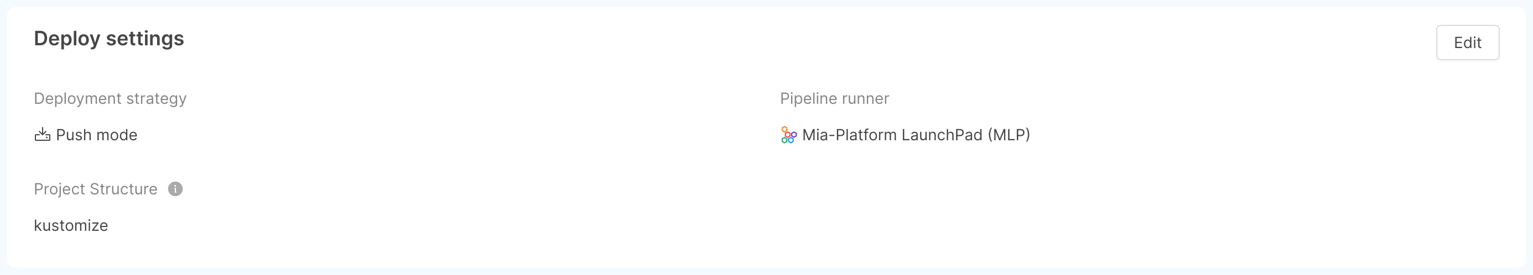Click the Deployment strategy field label
Viewport: 1533px width, 275px height.
tap(110, 99)
